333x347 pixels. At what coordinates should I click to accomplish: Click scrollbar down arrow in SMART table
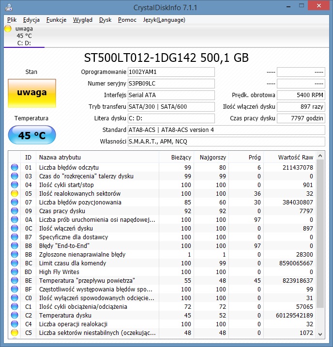pyautogui.click(x=320, y=334)
